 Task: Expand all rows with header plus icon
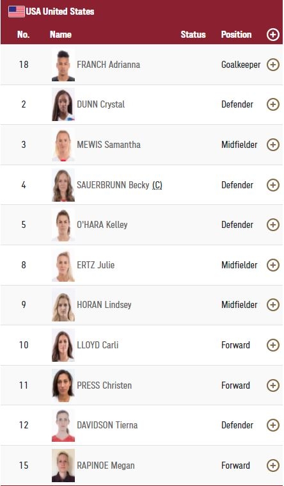[x=273, y=35]
